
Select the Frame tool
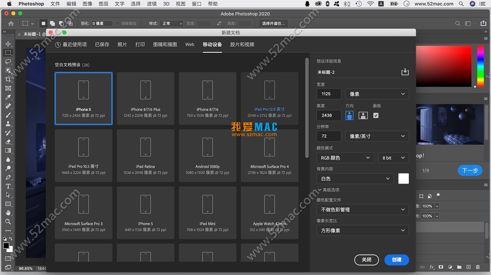click(8, 88)
